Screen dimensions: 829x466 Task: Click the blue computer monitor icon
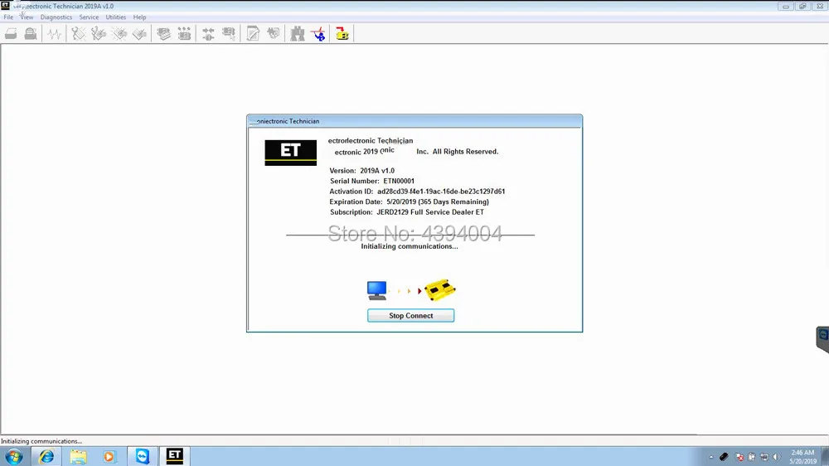click(x=377, y=290)
